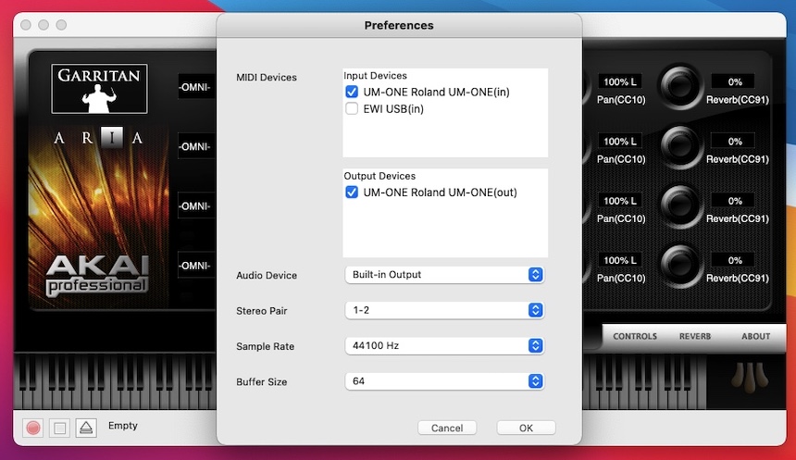Click the first row 0% reverb value
This screenshot has height=460, width=796.
coord(735,81)
